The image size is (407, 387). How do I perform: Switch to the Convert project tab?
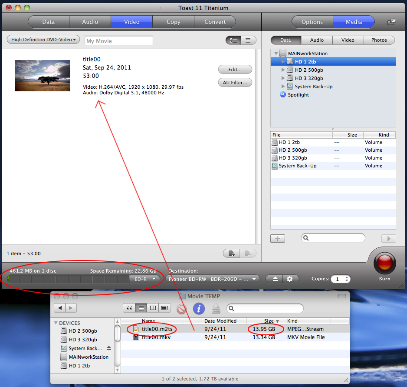click(215, 22)
